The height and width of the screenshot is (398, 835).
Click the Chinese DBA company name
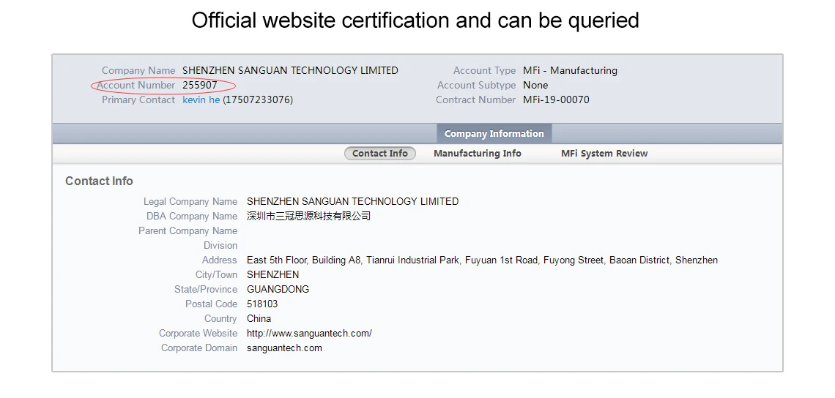pos(309,216)
